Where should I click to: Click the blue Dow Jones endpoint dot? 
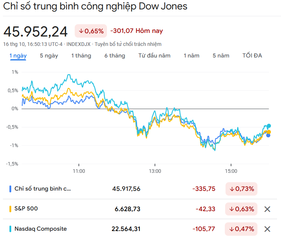click(268, 135)
